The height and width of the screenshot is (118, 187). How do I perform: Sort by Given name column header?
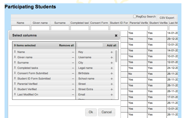point(40,23)
